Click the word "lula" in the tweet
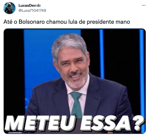 pyautogui.click(x=73, y=22)
